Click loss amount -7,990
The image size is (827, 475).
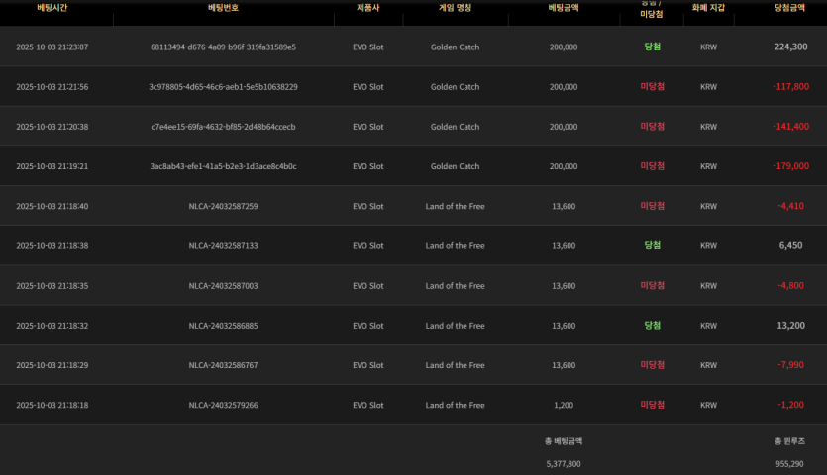790,365
